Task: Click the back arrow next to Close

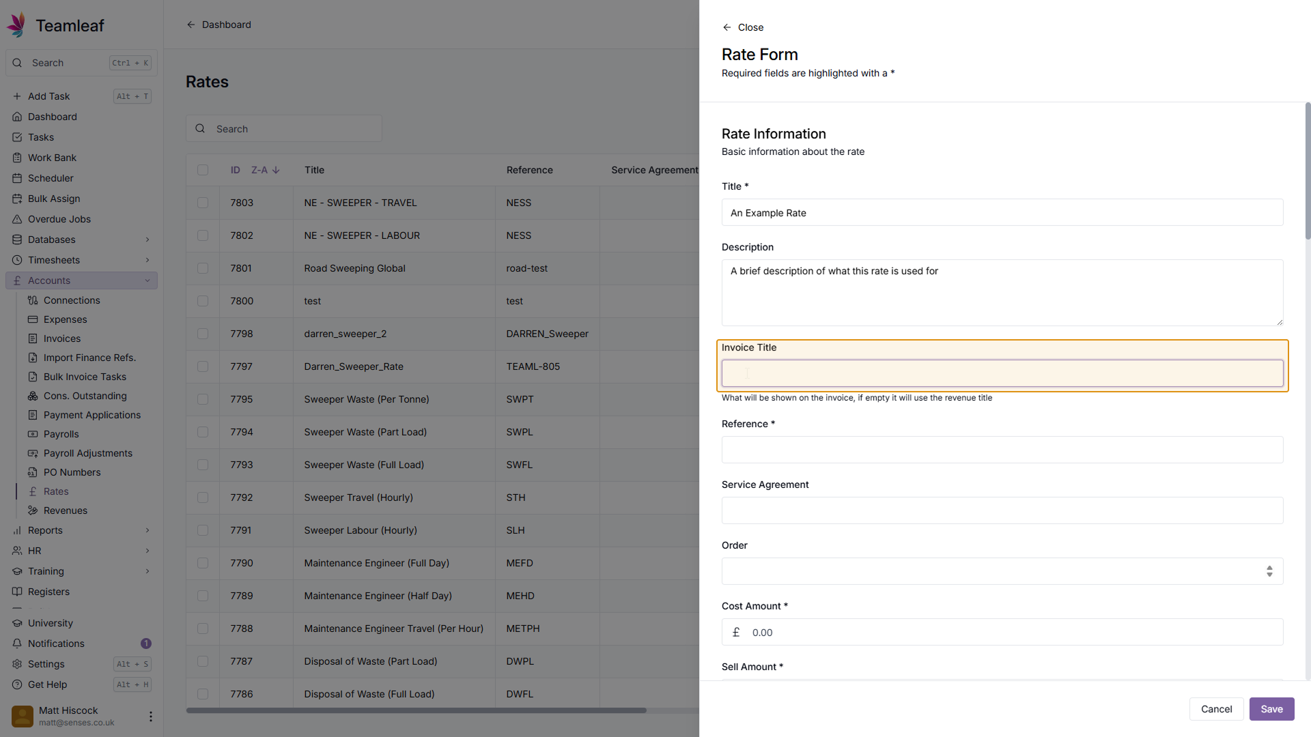Action: [727, 27]
